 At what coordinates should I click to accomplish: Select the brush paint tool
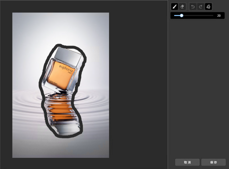click(x=175, y=7)
